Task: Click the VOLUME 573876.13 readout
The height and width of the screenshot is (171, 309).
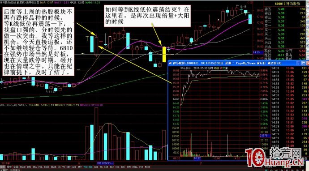Action: 41,105
